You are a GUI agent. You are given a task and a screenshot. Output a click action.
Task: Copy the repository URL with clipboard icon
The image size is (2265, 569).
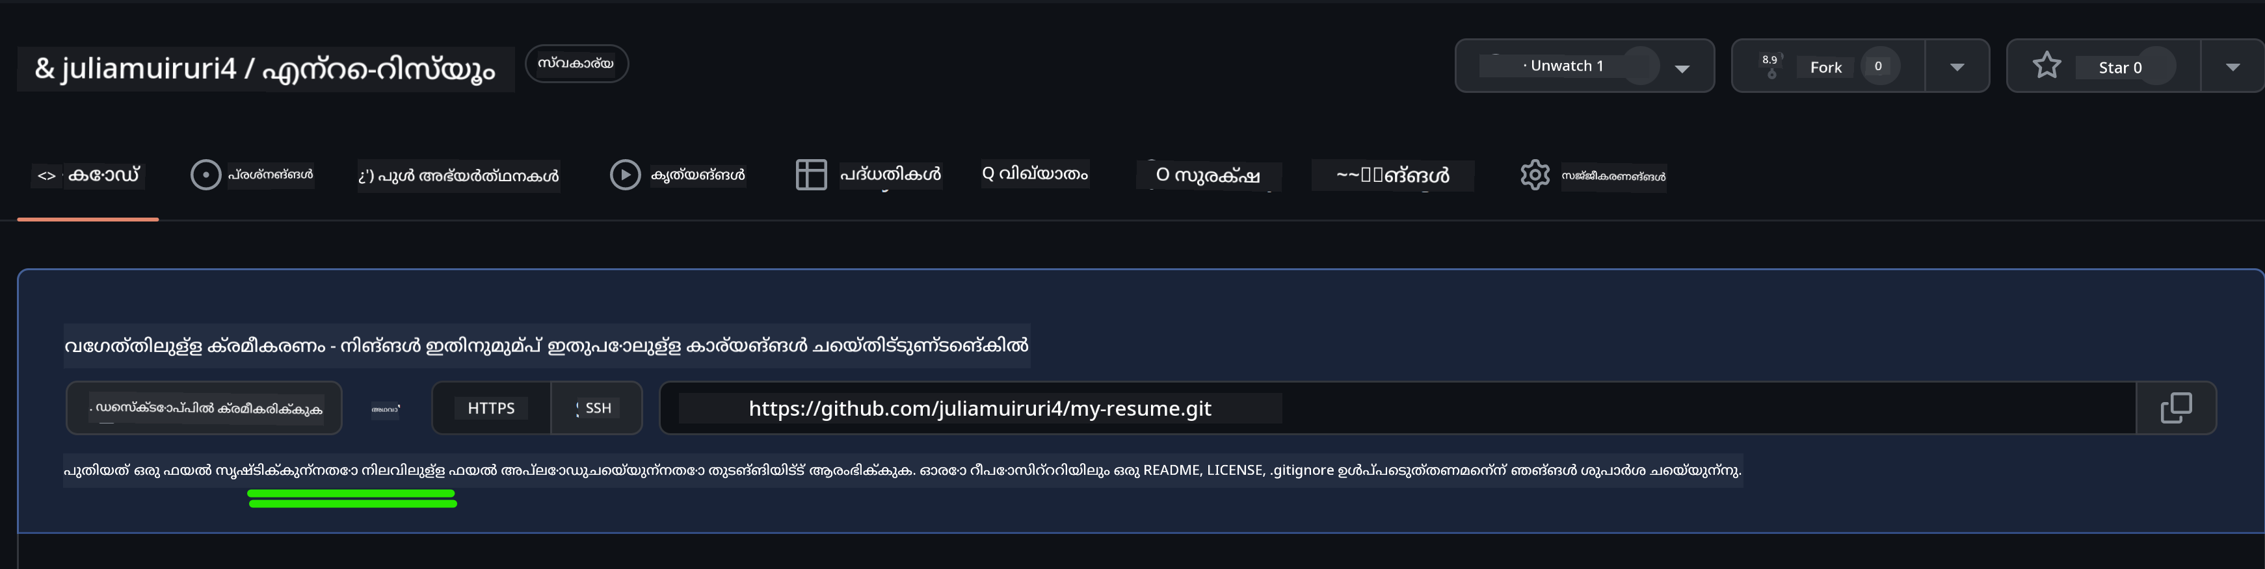2176,407
